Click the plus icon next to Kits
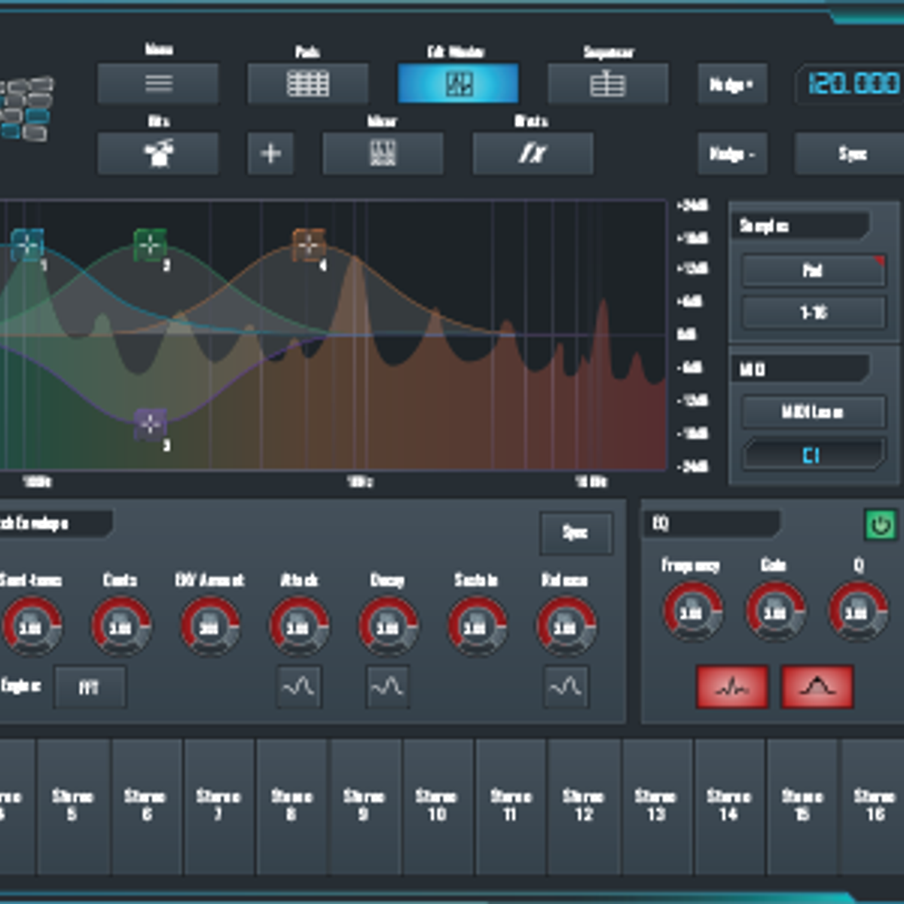 (270, 154)
